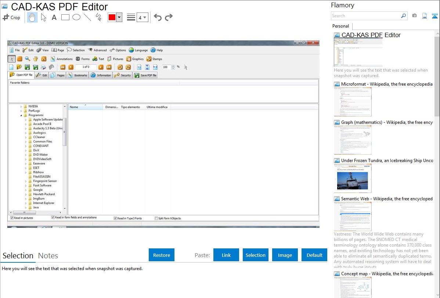Click the rotate counterclockwise orange icon
The image size is (440, 298).
coord(120,67)
